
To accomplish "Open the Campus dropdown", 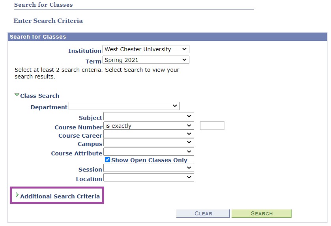I will (149, 142).
